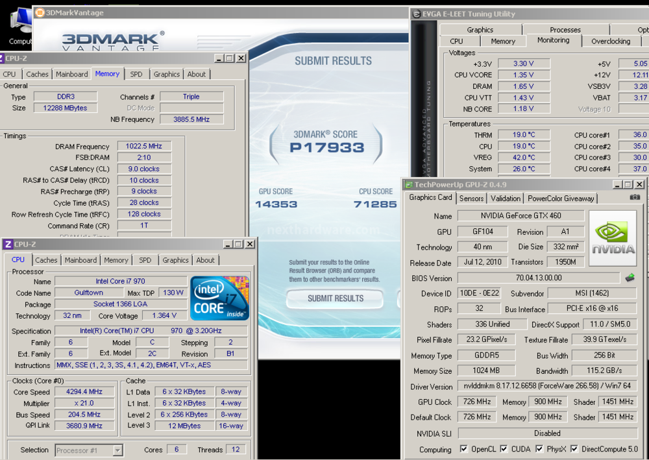The width and height of the screenshot is (649, 460).
Task: Click the EVGA E-LEET title bar icon
Action: (x=416, y=14)
